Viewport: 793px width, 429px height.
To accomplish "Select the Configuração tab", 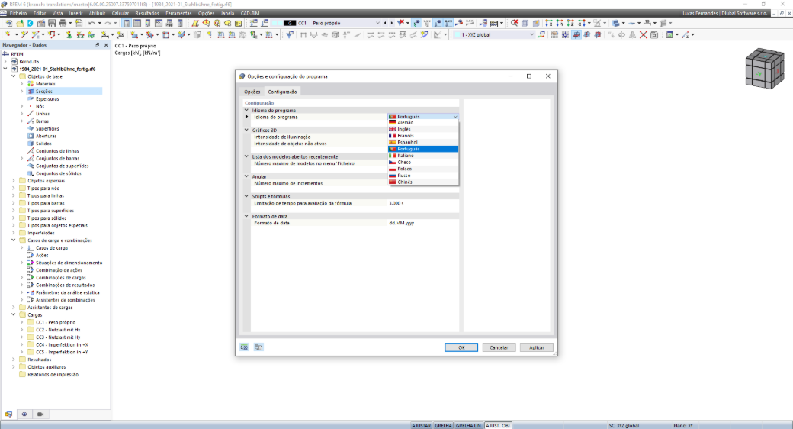I will [282, 92].
